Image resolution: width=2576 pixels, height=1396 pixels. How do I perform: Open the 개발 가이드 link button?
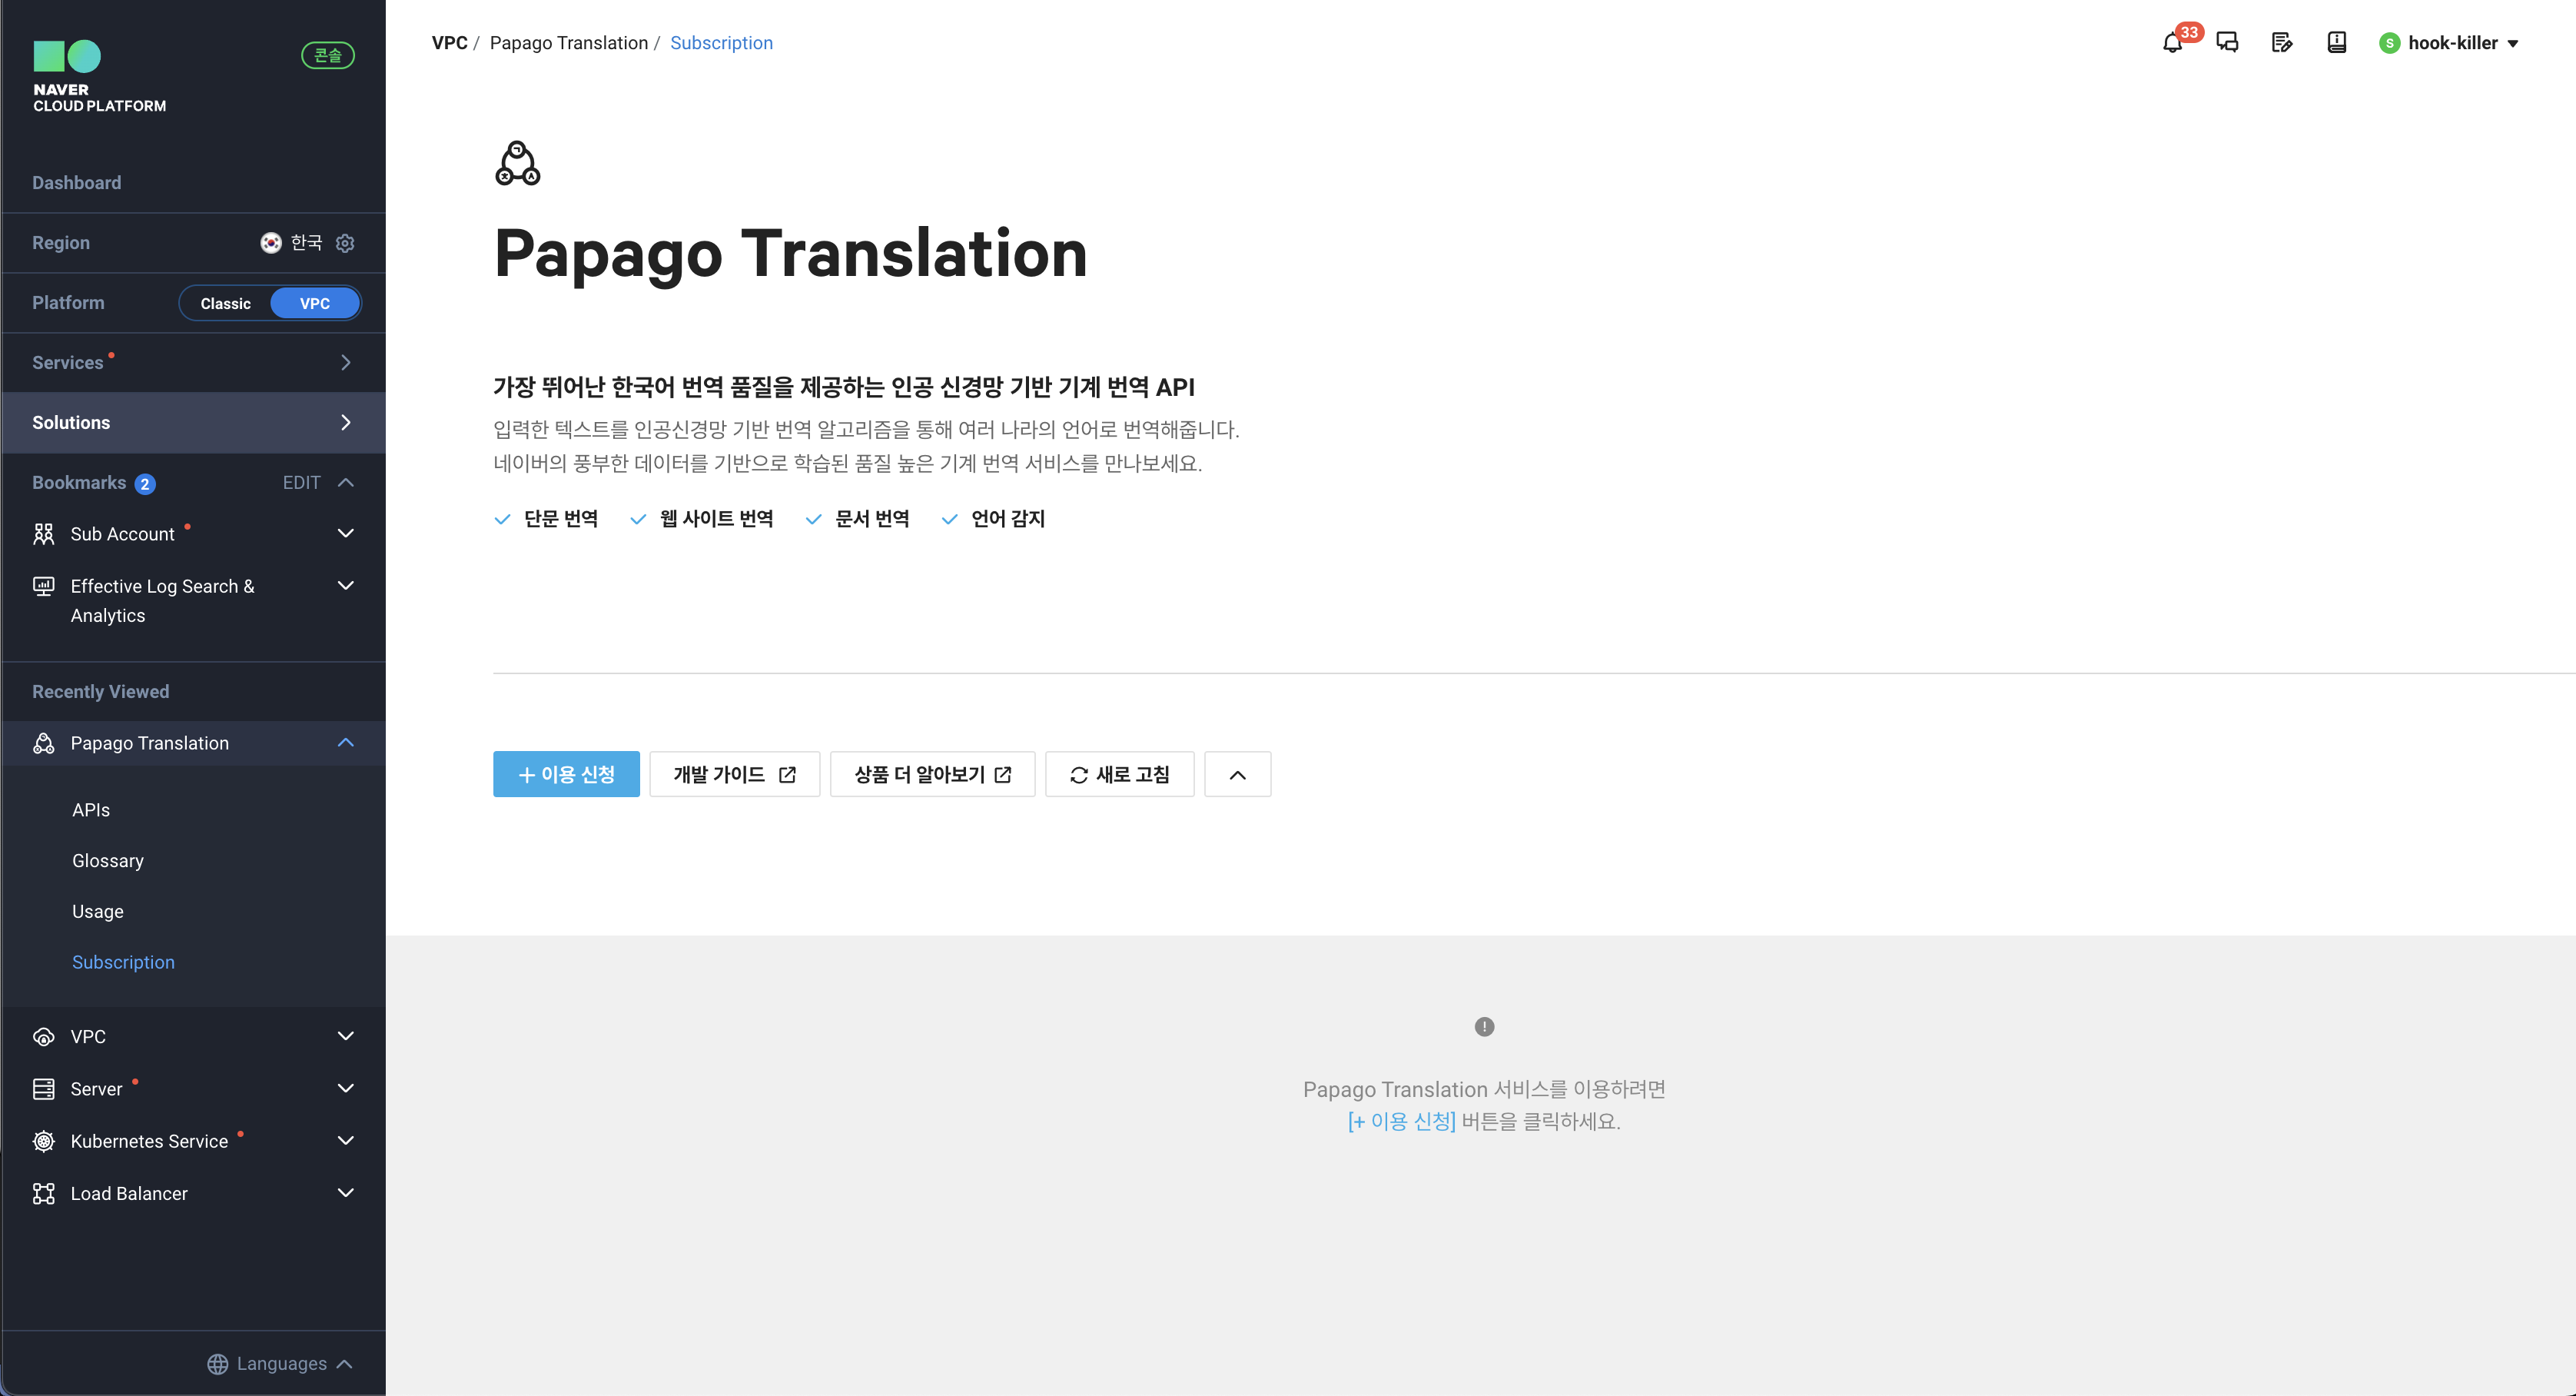click(x=734, y=775)
